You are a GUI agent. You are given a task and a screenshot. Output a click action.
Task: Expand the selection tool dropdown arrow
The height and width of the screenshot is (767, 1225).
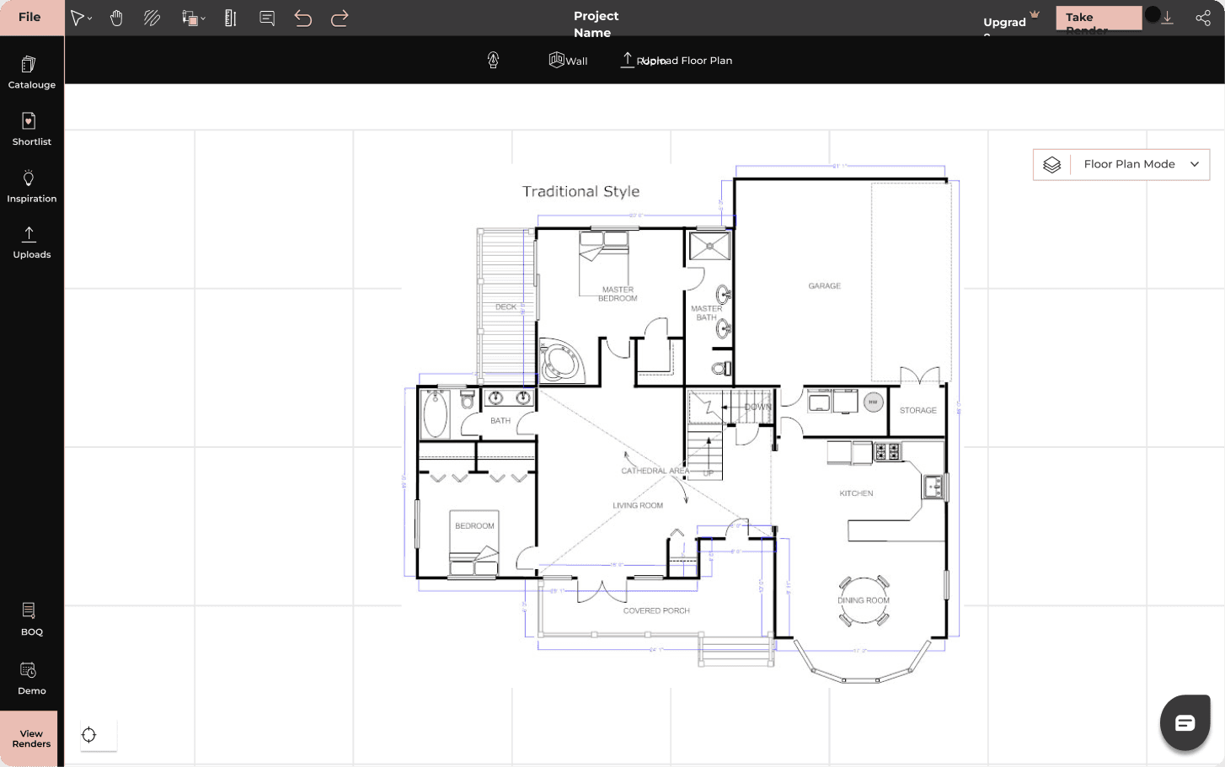click(x=89, y=19)
